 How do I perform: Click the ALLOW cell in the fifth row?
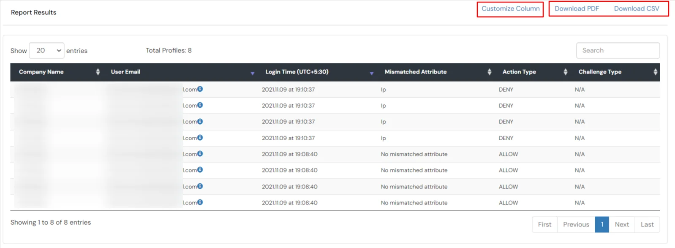(508, 154)
